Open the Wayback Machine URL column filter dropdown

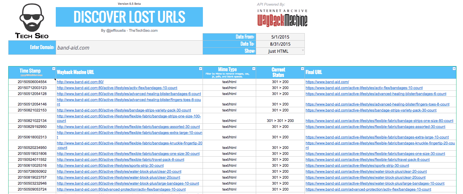coord(201,69)
